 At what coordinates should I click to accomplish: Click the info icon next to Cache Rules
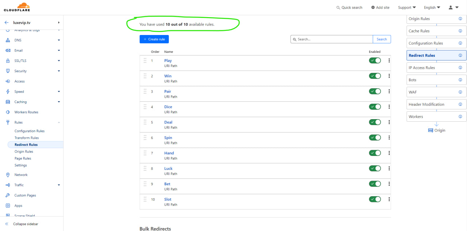(x=460, y=31)
